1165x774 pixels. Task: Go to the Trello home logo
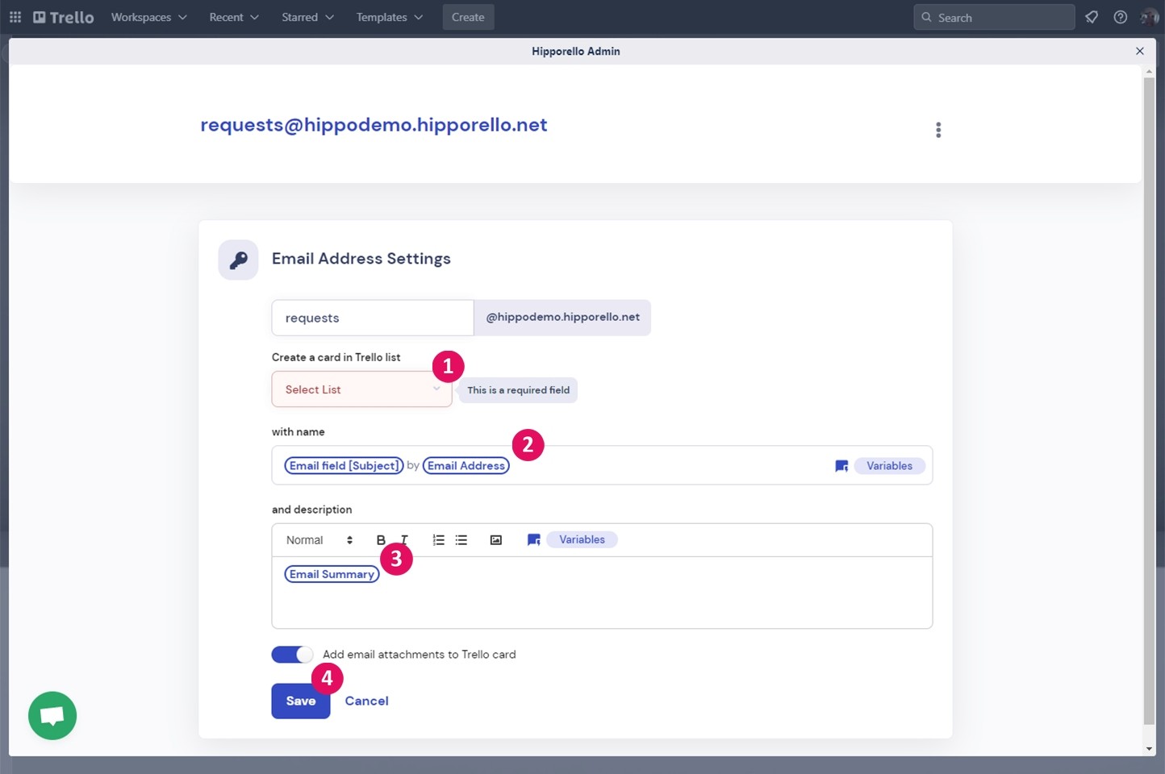(64, 17)
